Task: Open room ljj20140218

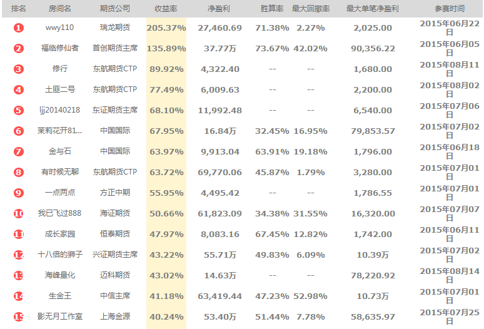Action: click(60, 110)
